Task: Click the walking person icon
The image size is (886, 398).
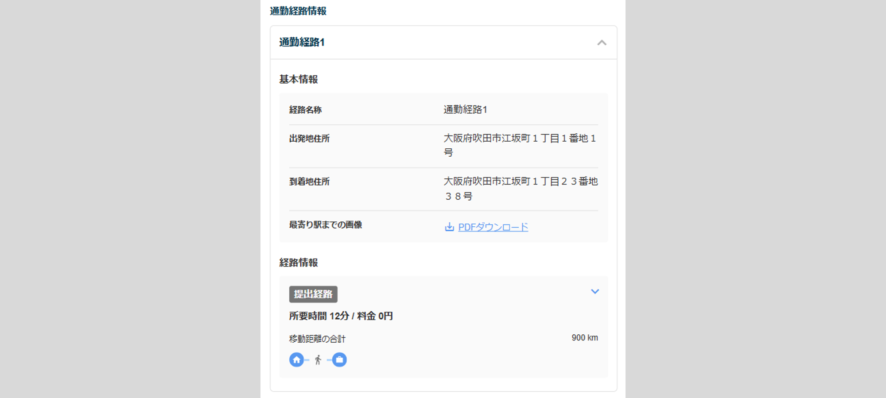Action: (x=318, y=360)
